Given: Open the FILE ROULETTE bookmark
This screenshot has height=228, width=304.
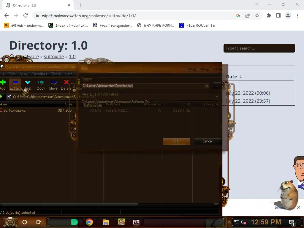Looking at the screenshot, I should pos(197,26).
